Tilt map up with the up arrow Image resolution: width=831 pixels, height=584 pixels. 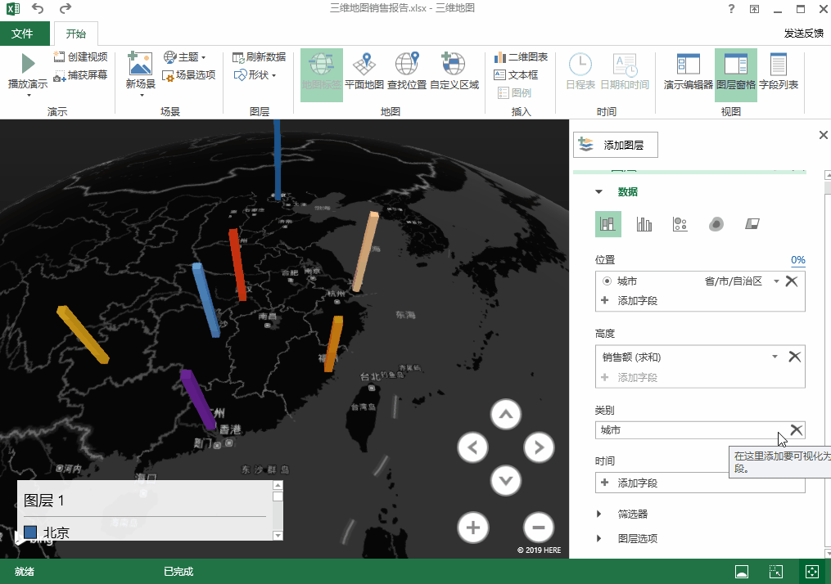[x=505, y=415]
